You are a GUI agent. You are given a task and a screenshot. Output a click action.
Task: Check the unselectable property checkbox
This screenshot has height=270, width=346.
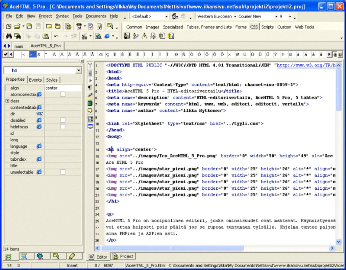[x=63, y=172]
